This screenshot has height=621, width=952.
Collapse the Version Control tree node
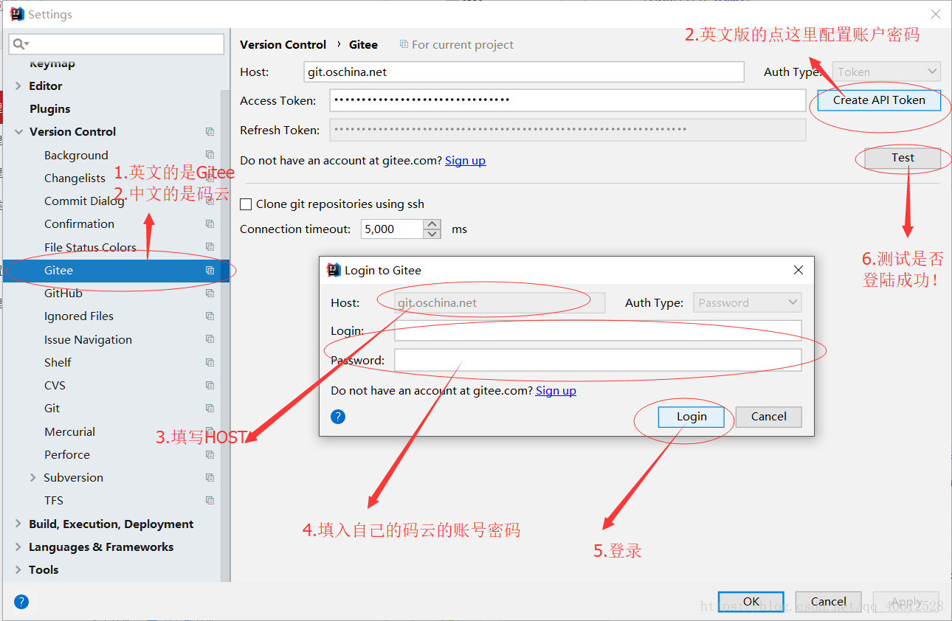point(18,131)
